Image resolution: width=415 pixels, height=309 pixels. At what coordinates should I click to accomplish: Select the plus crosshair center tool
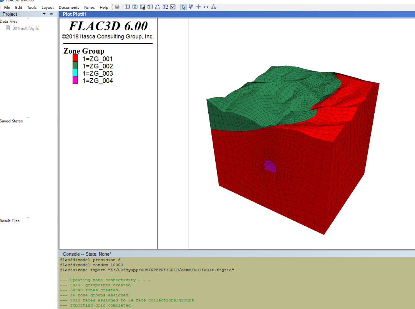[198, 7]
